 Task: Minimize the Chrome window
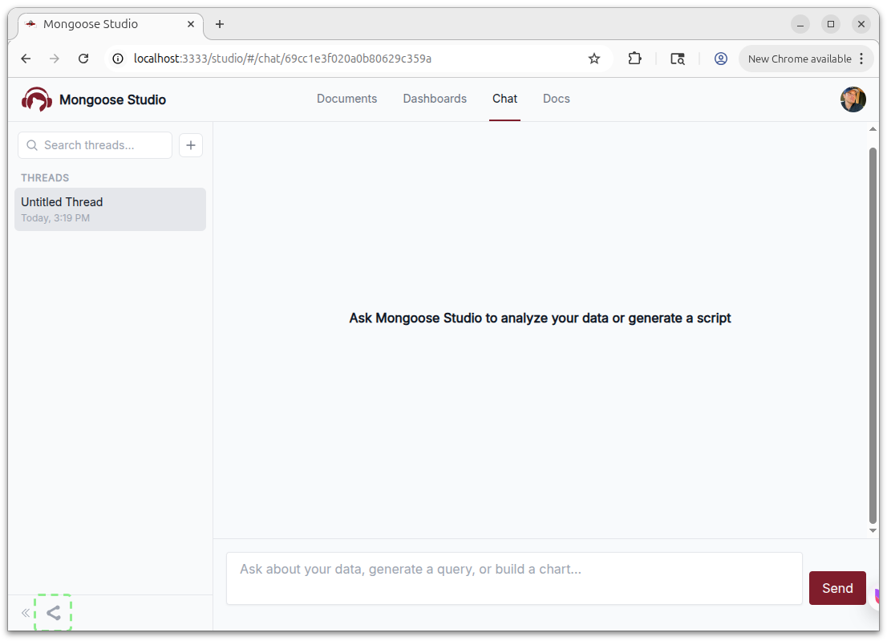[800, 24]
